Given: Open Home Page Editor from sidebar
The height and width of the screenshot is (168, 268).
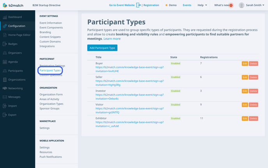Looking at the screenshot, I should point(5,35).
